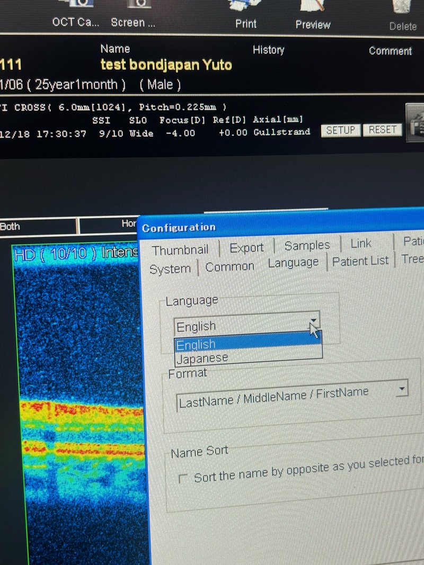
Task: Open the Patient List tab
Action: [360, 261]
